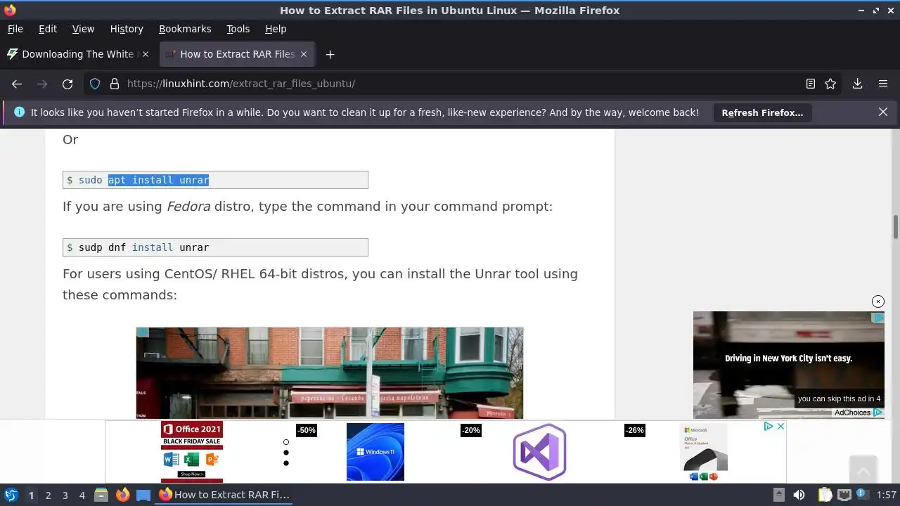
Task: Click the AdChoices icon on video ad
Action: [x=878, y=413]
